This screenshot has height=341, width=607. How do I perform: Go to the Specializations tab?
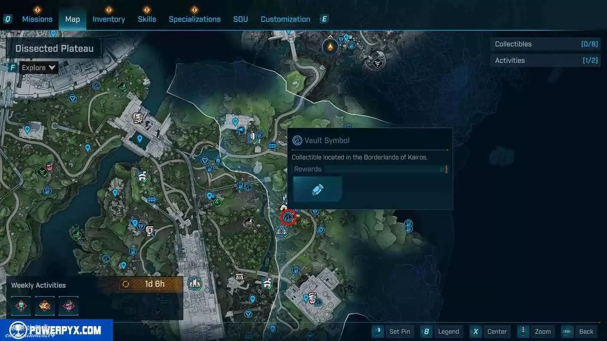194,19
